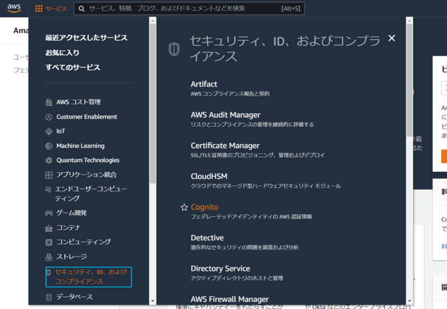
Task: Select the コンテナ category
Action: tap(68, 228)
